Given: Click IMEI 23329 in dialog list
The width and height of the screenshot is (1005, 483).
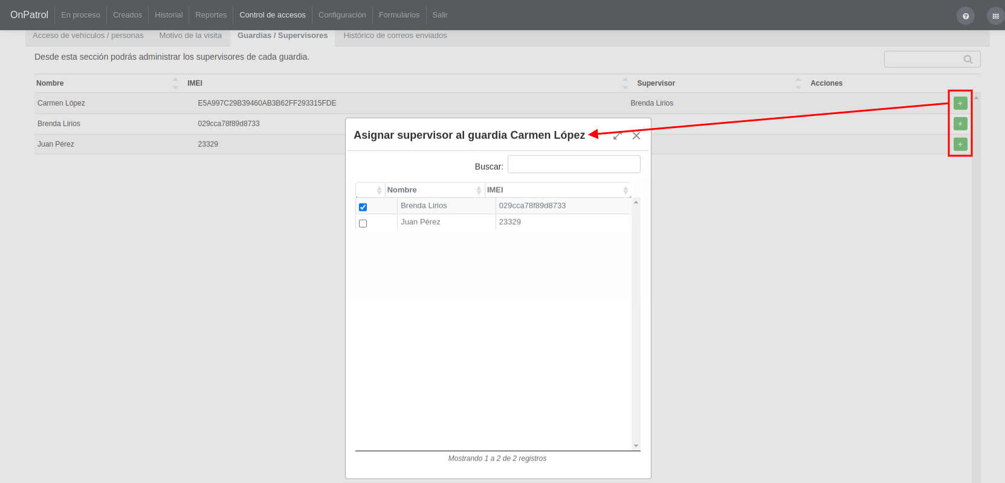Looking at the screenshot, I should coord(510,222).
